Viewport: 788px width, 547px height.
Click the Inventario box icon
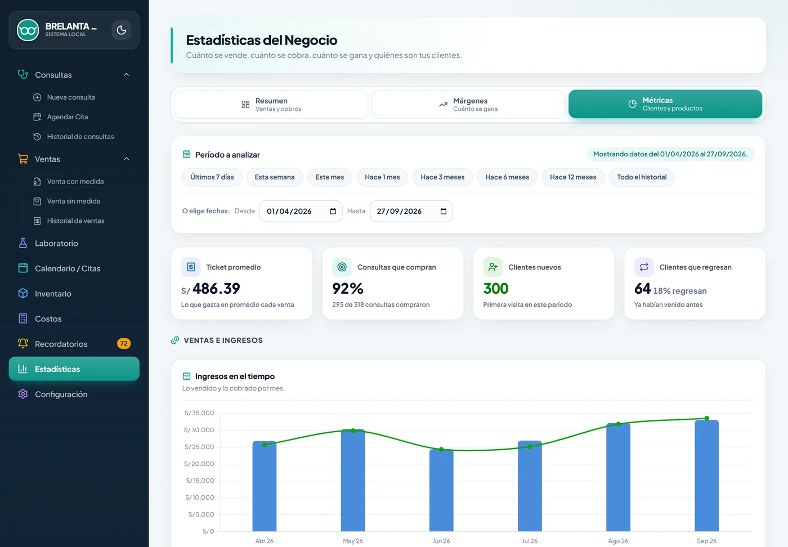pos(23,294)
